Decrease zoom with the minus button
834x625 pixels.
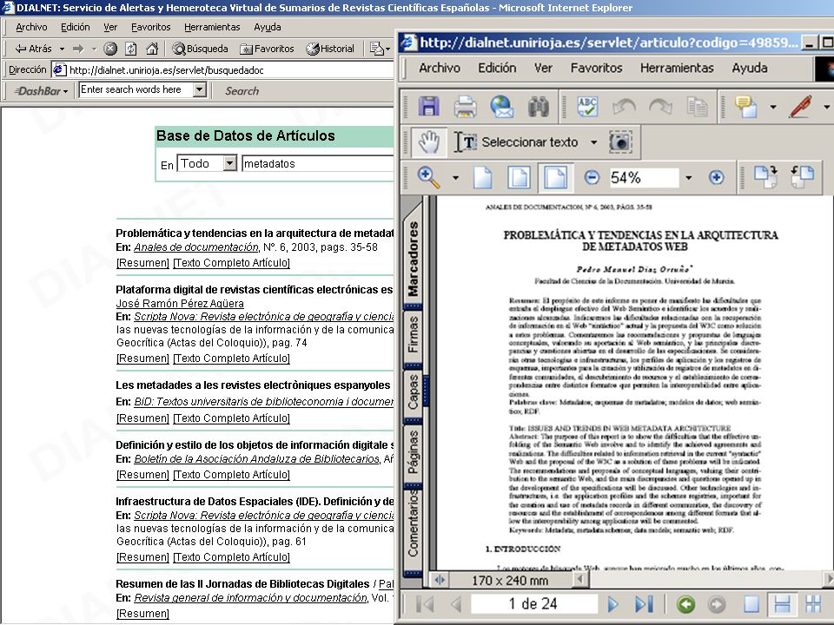point(592,177)
